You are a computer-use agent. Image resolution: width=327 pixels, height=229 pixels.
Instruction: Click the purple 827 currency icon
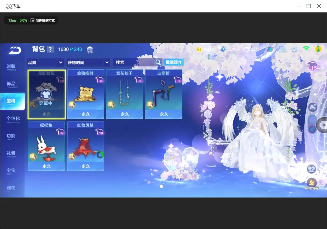coord(247,49)
